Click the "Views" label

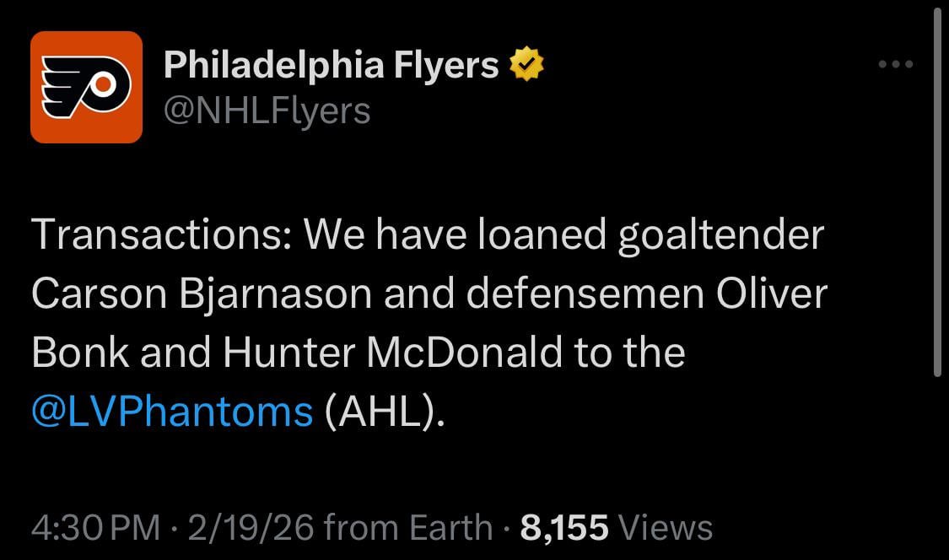point(666,528)
